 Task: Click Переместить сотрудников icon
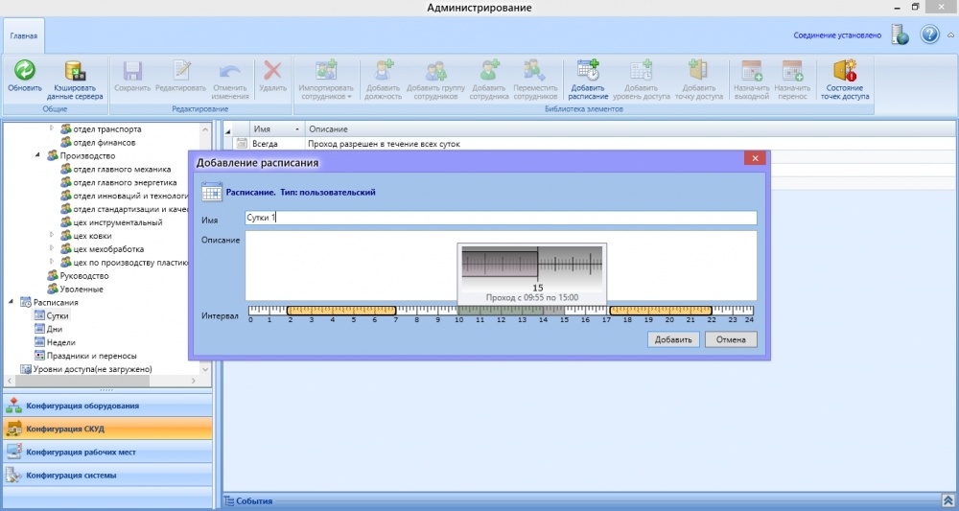coord(535,70)
